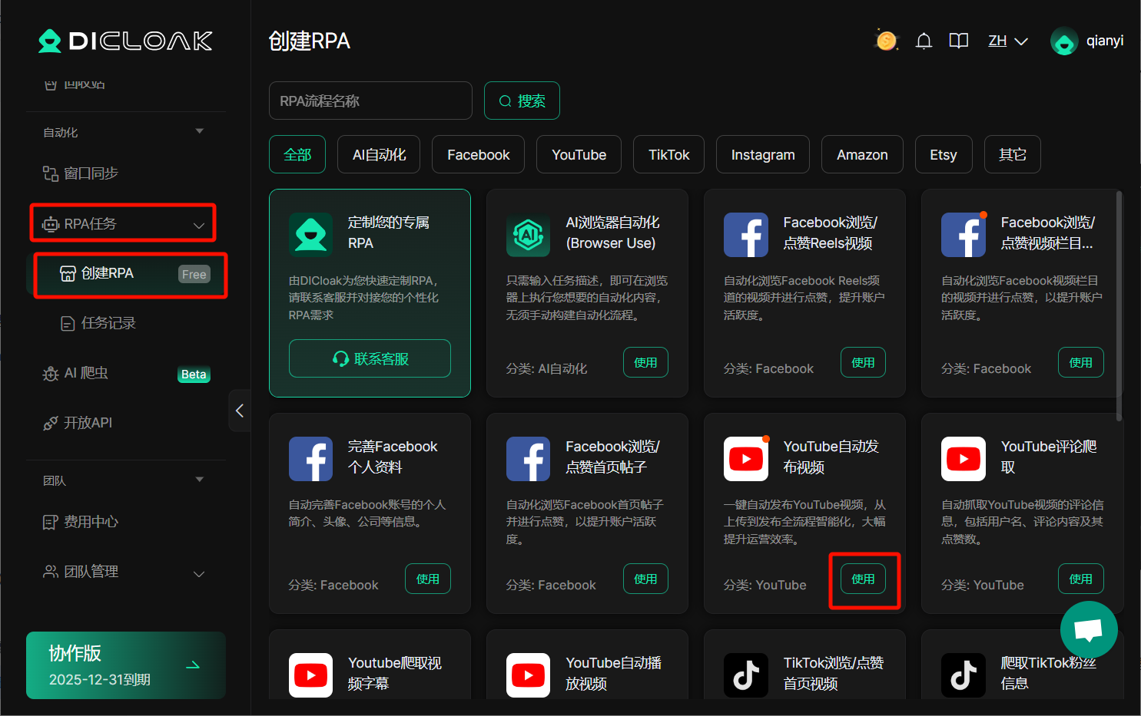Screen dimensions: 1141x716
Task: Open the 协作版 plan banner
Action: (x=126, y=665)
